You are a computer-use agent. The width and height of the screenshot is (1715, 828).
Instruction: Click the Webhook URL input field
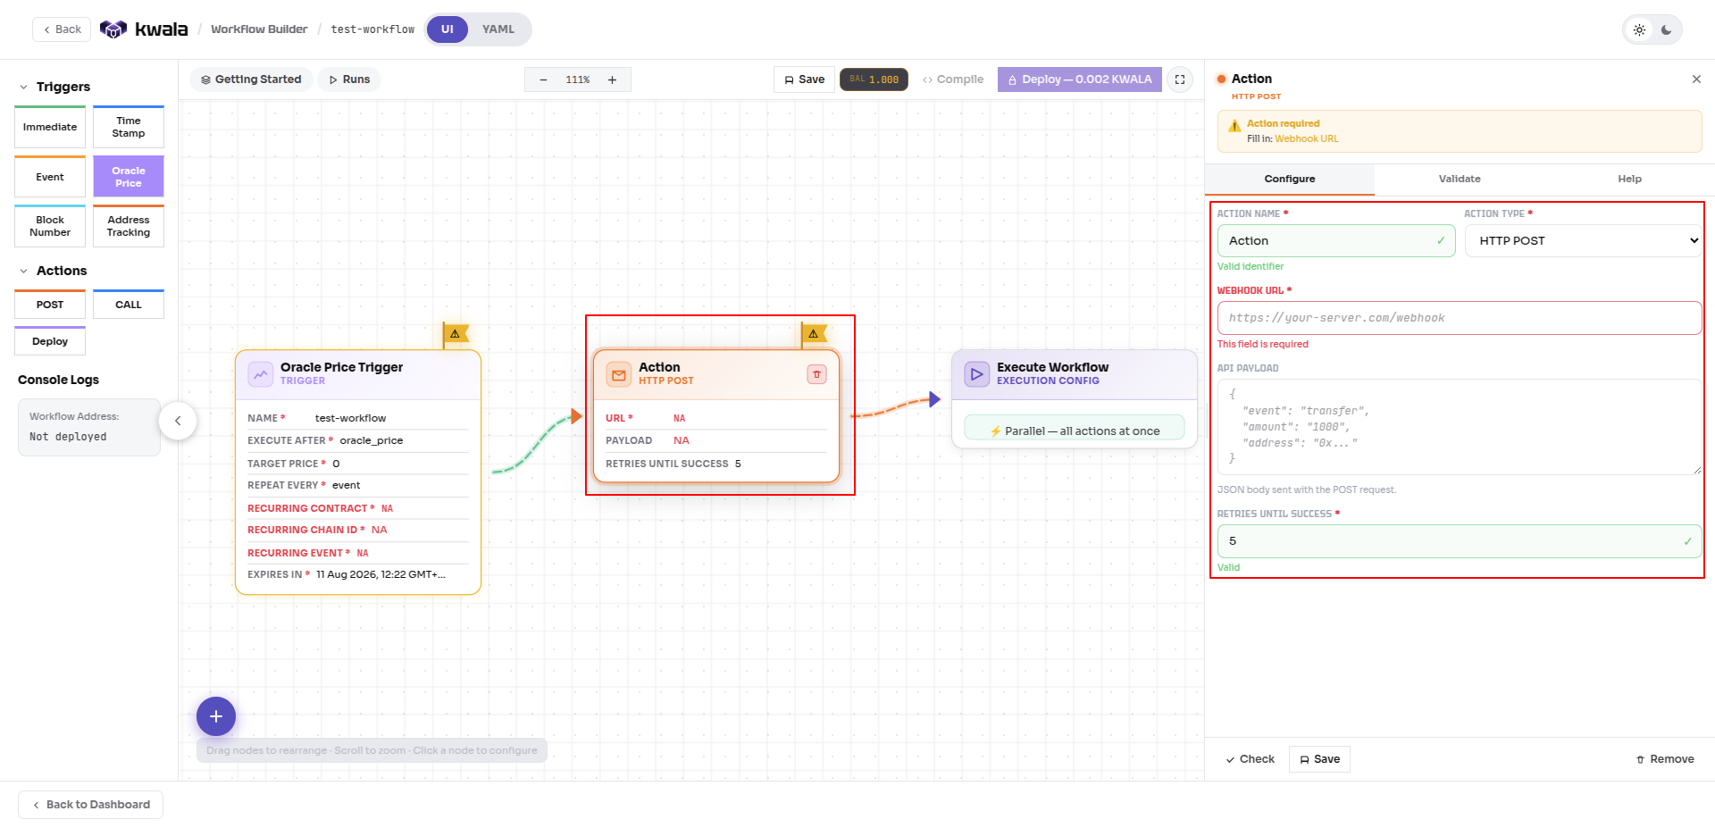(1460, 318)
